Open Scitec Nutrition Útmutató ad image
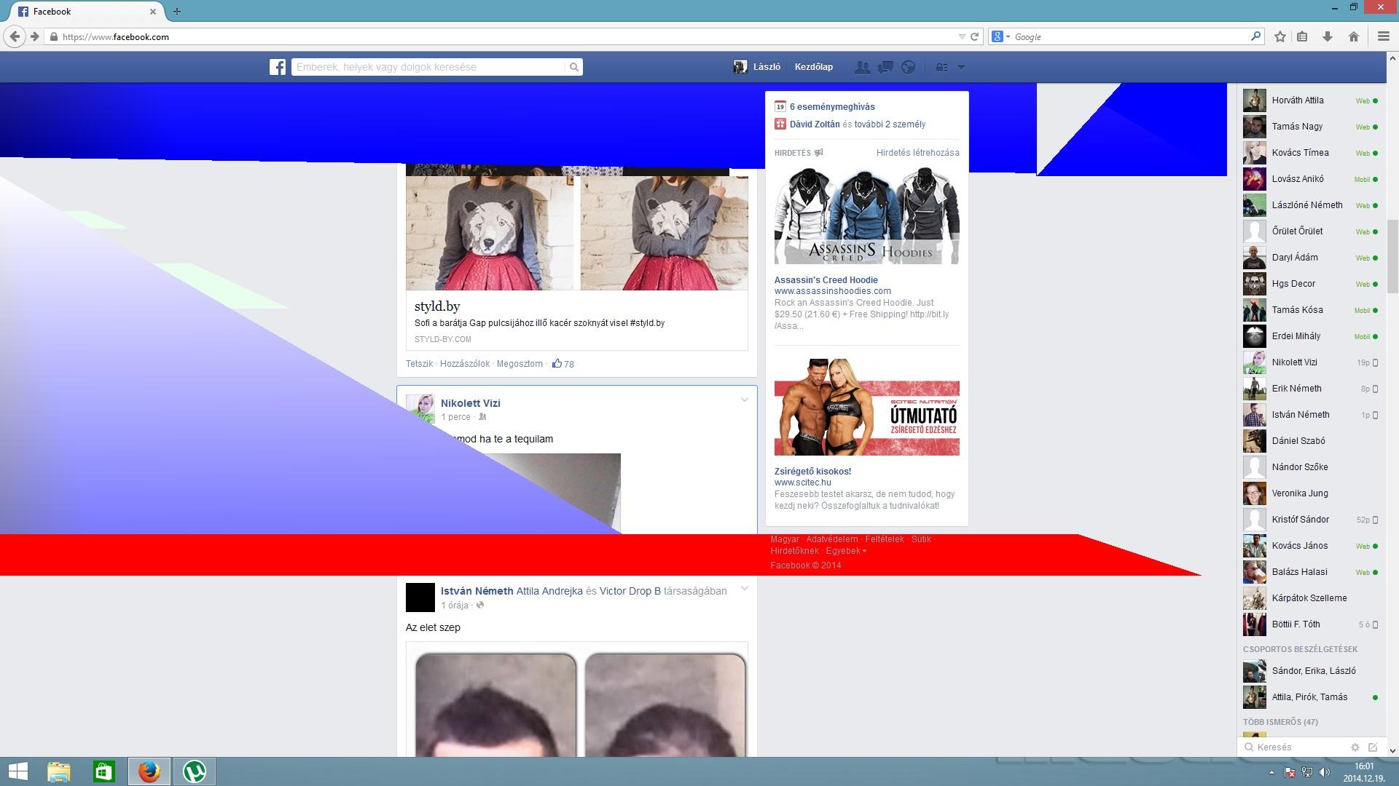This screenshot has height=786, width=1399. click(866, 408)
